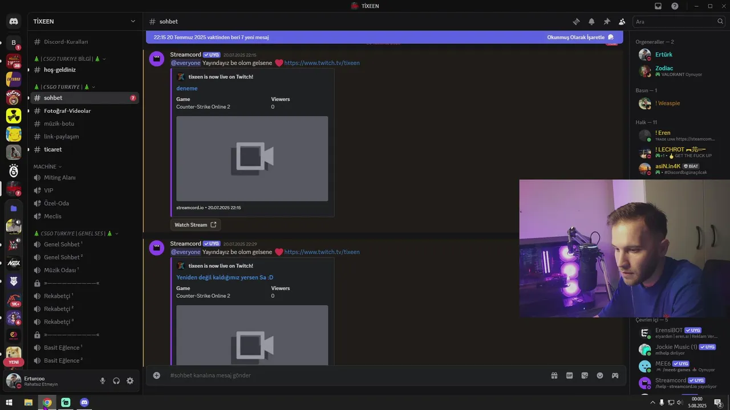Image resolution: width=730 pixels, height=410 pixels.
Task: Join Genel Sohbet ¹ voice channel
Action: tap(84, 244)
